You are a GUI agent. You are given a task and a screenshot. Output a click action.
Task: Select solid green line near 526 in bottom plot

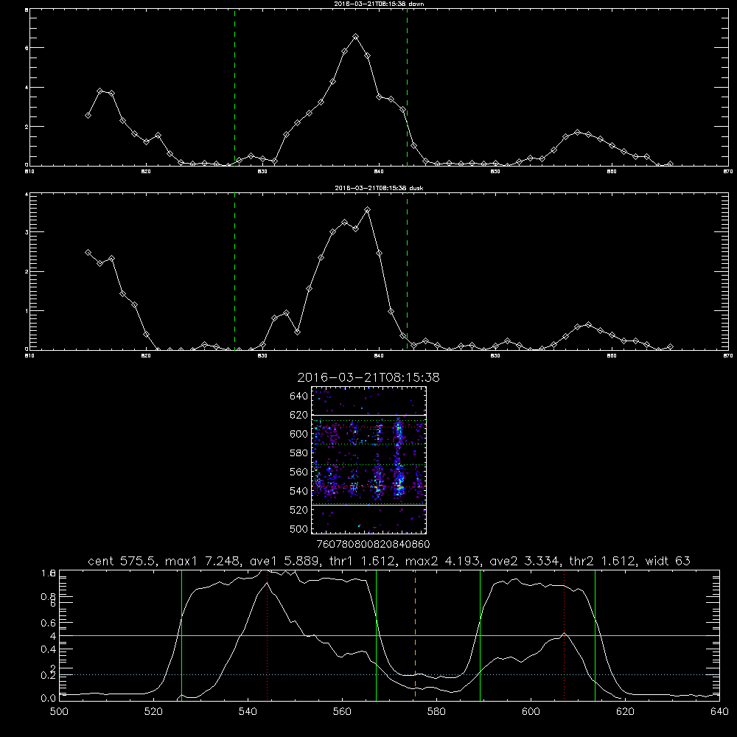click(x=181, y=635)
